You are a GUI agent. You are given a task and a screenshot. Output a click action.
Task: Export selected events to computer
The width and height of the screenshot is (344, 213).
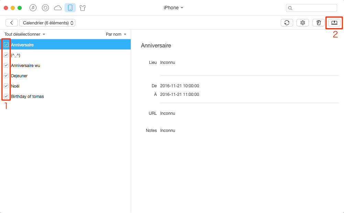tap(334, 23)
